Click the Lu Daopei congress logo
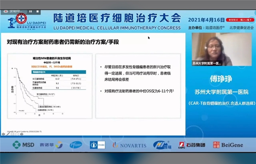Screen dimensions: 256x164 22,21
